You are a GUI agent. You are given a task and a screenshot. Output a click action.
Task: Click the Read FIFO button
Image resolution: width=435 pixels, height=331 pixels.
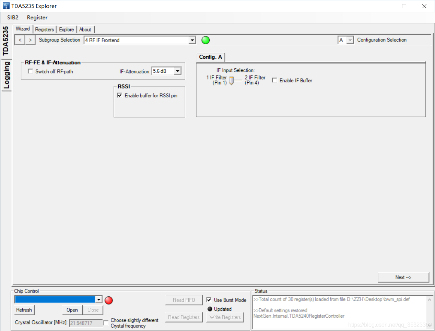coord(184,300)
